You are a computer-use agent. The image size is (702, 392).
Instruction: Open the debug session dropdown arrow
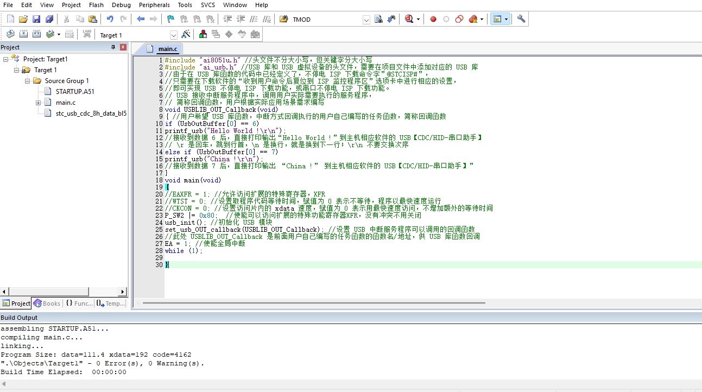click(418, 19)
